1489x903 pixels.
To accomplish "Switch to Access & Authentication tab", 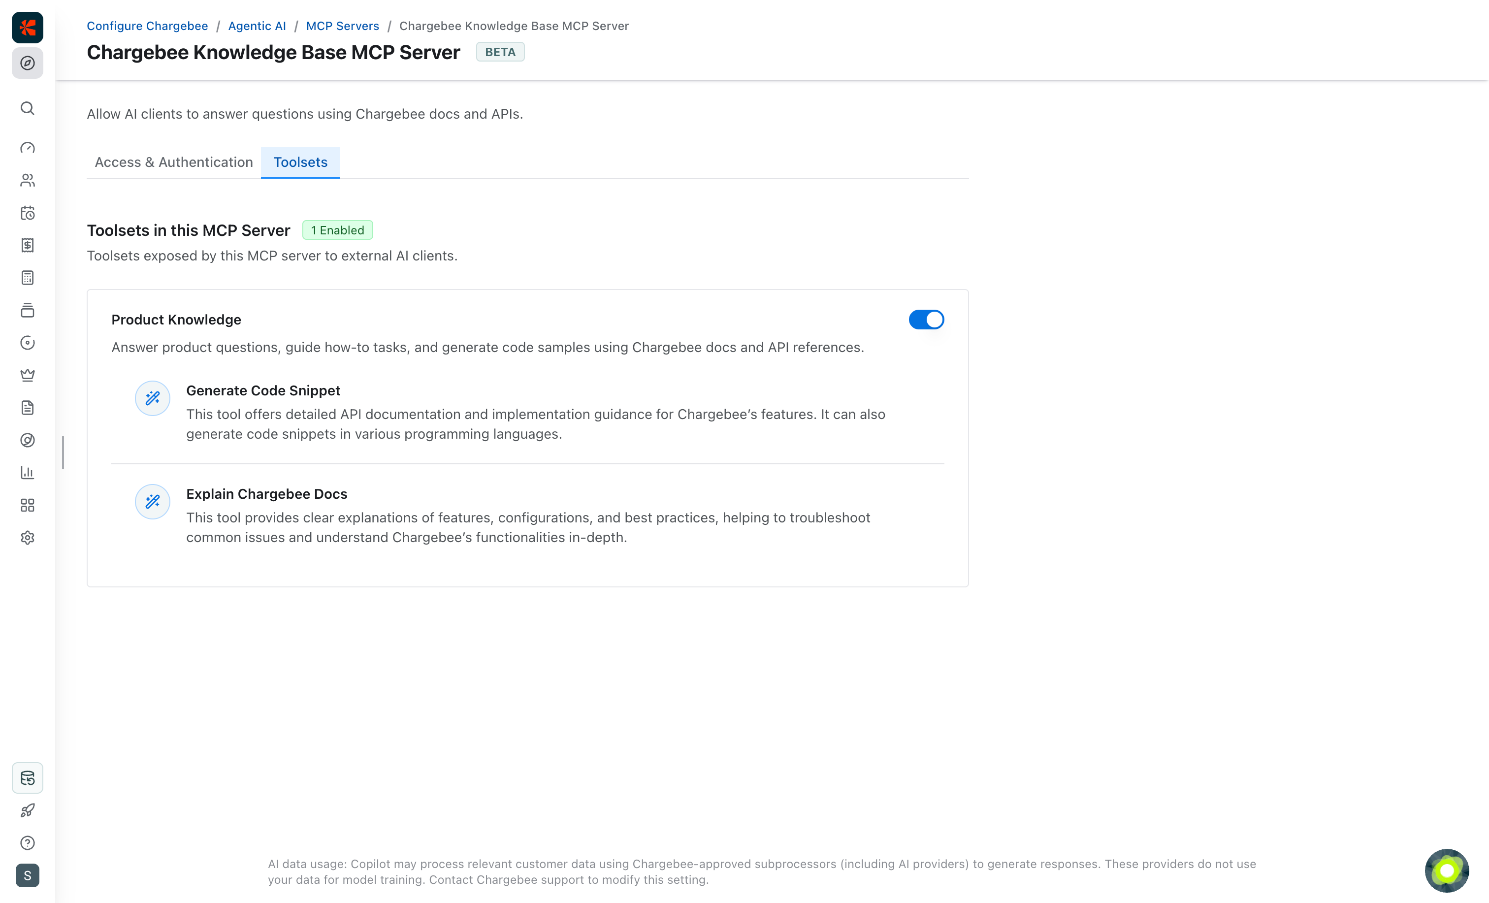I will 174,162.
